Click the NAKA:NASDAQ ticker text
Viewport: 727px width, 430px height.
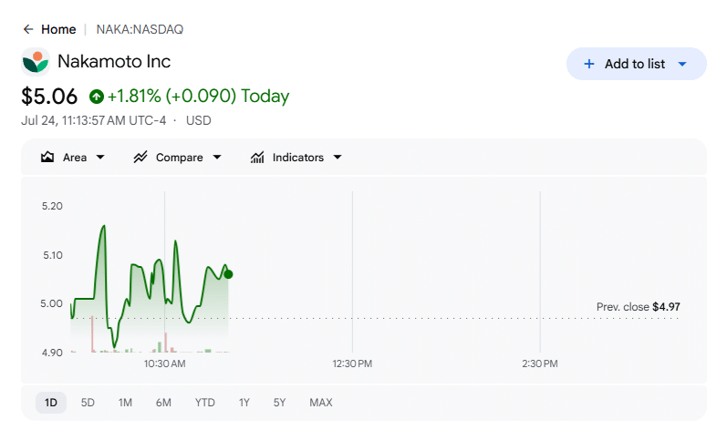point(140,30)
